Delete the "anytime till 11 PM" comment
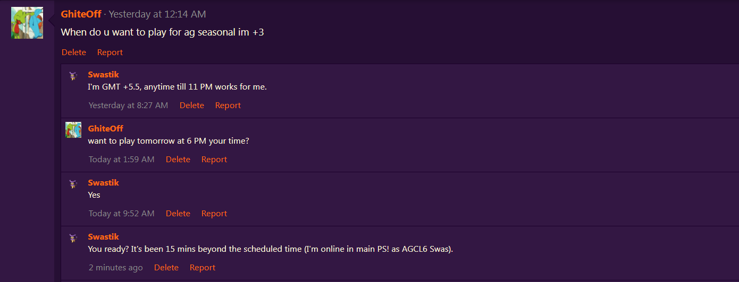This screenshot has width=739, height=282. tap(192, 105)
